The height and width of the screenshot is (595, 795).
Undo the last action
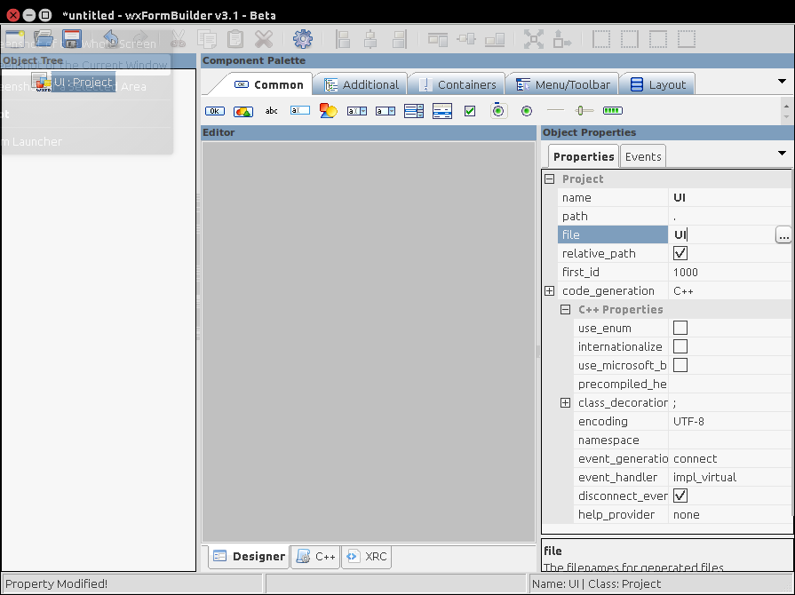click(x=110, y=39)
